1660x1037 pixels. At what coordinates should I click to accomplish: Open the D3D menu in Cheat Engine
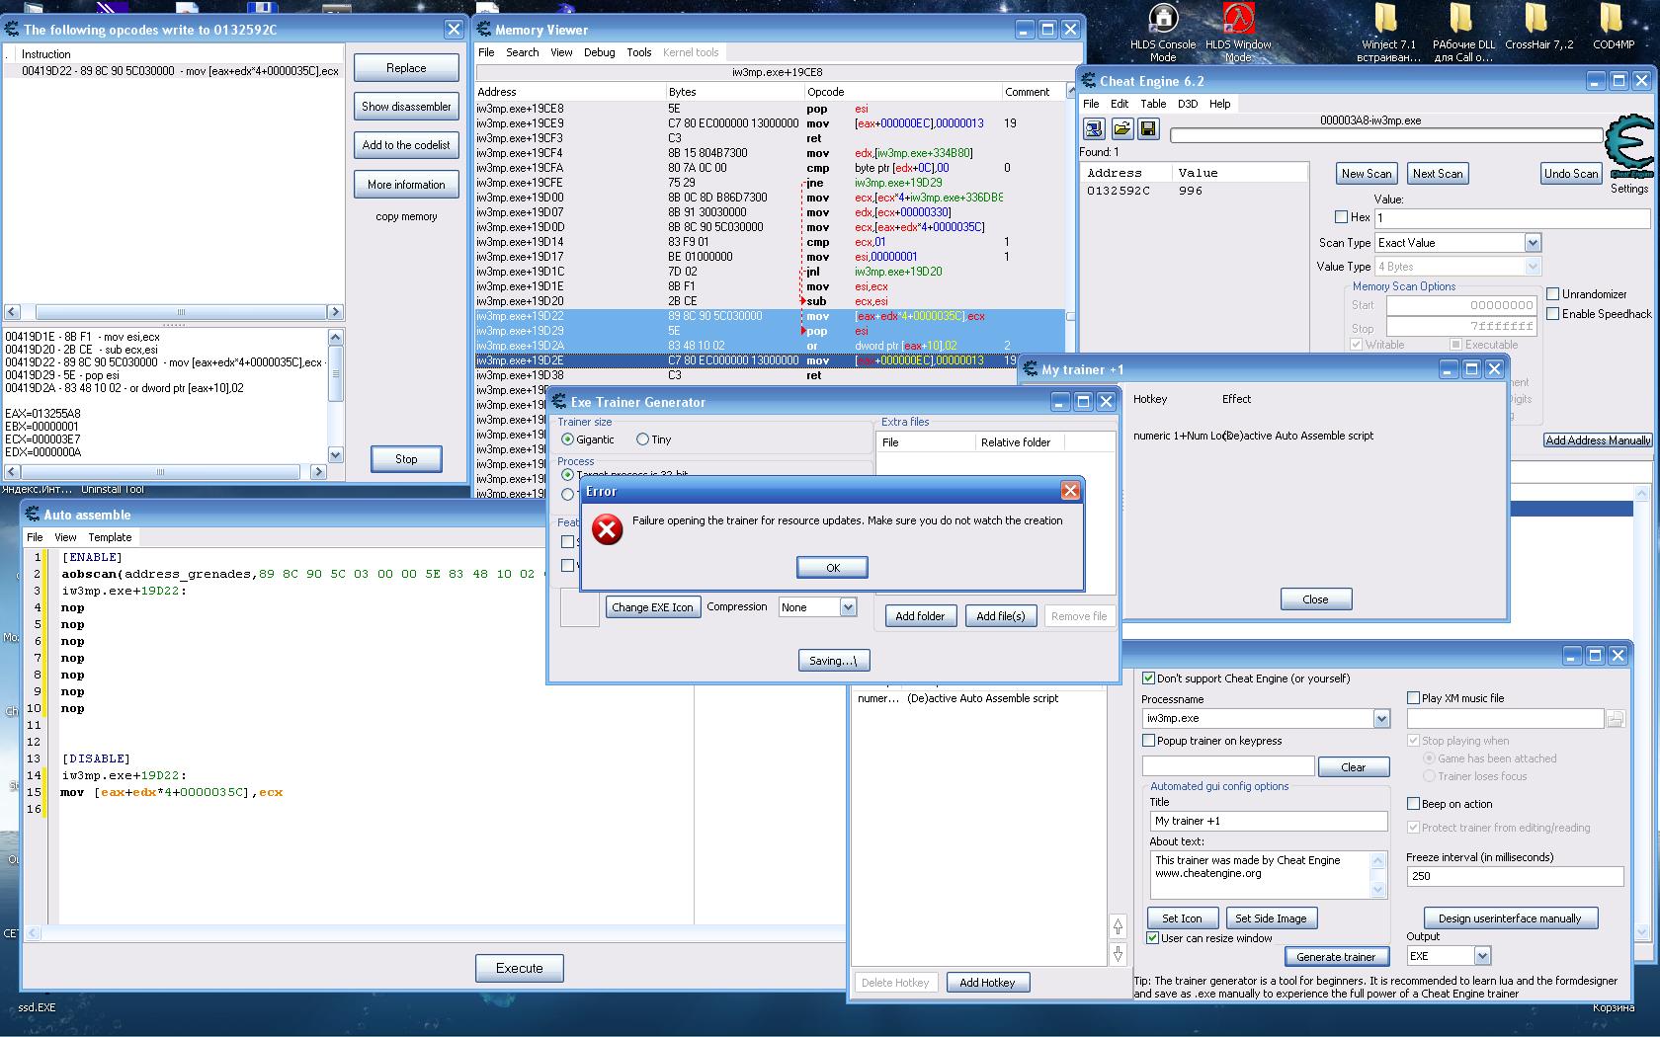(x=1188, y=104)
